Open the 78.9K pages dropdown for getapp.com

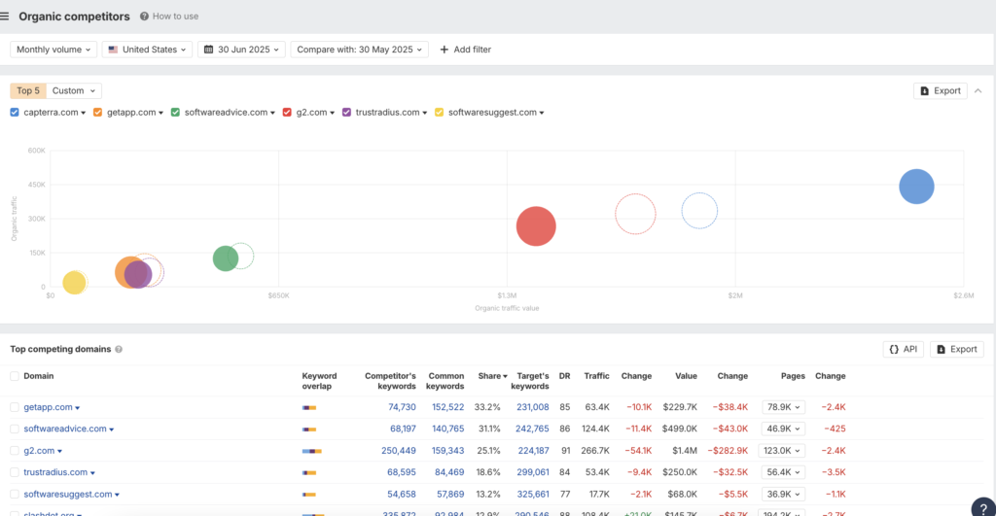click(781, 407)
